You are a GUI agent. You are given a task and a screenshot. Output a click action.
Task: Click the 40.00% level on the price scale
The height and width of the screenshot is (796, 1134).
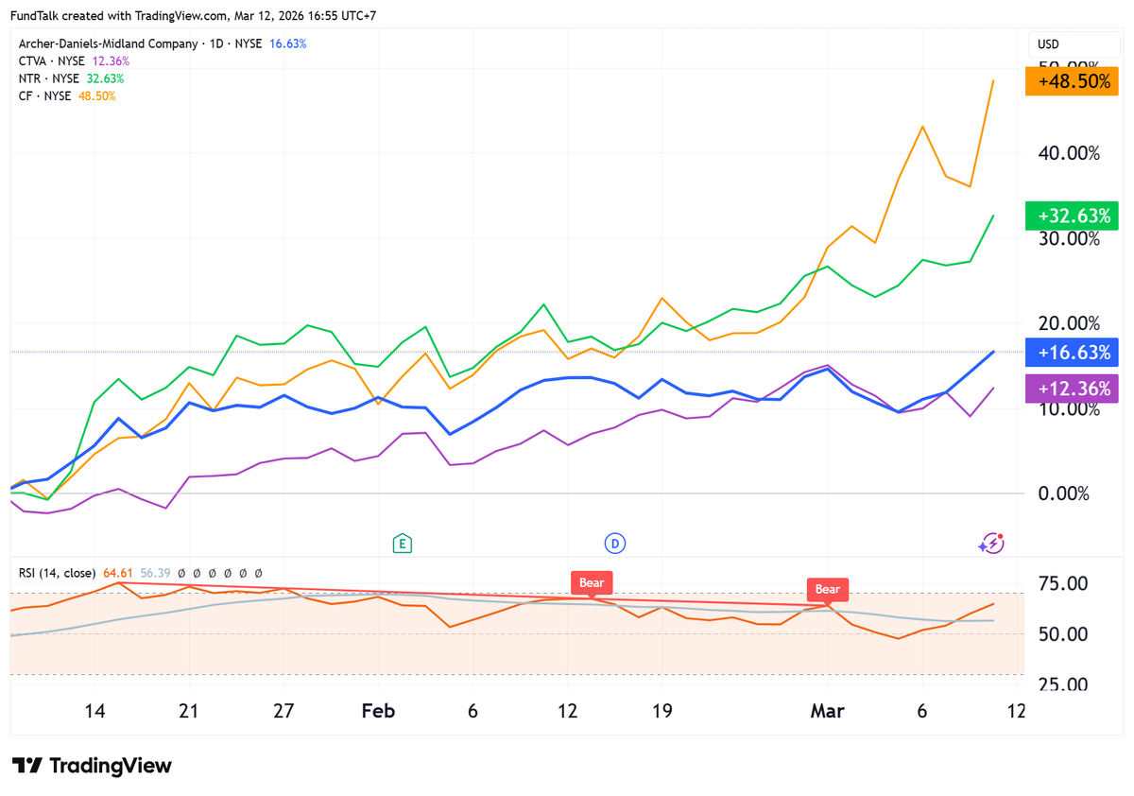pyautogui.click(x=1068, y=153)
